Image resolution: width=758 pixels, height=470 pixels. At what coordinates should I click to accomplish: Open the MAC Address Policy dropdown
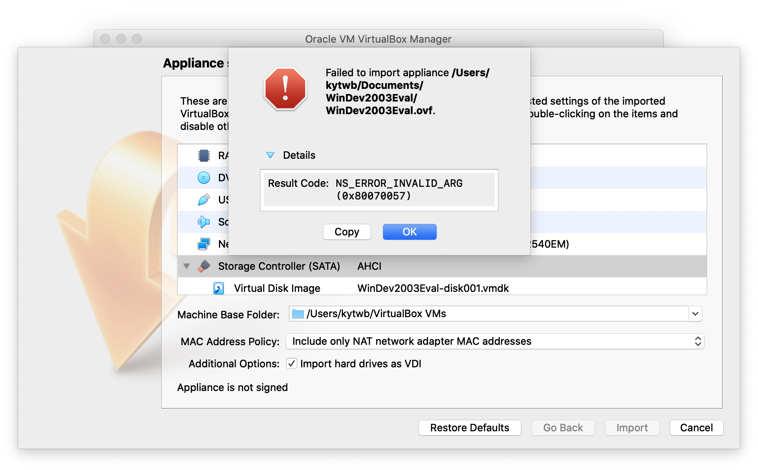tap(495, 341)
